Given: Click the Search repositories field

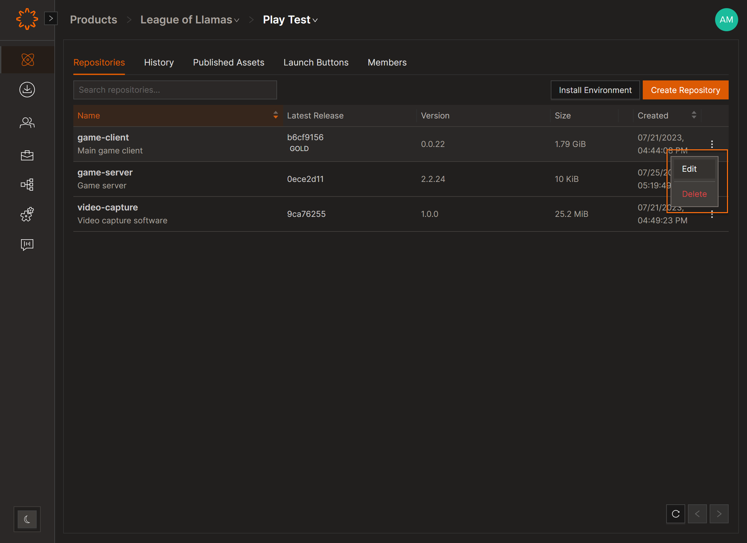Looking at the screenshot, I should click(x=175, y=90).
